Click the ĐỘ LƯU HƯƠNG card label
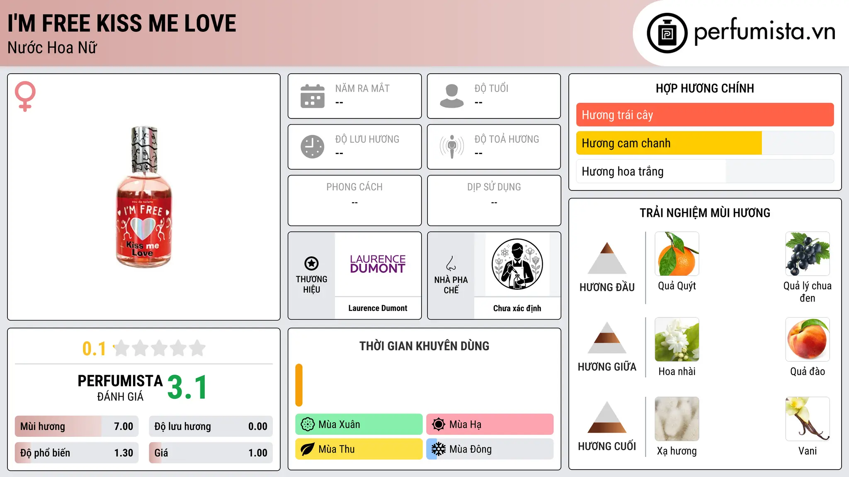 point(367,139)
